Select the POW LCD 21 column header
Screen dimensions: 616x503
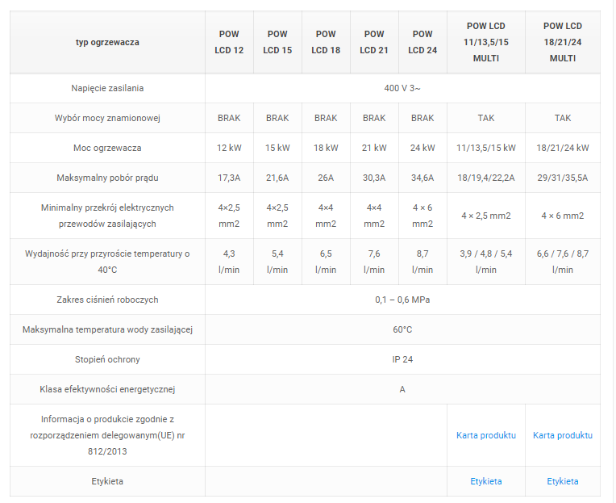(x=374, y=42)
